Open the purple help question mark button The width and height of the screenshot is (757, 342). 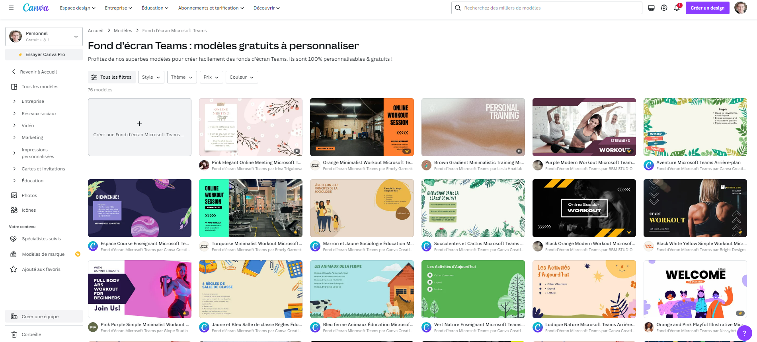pos(744,333)
